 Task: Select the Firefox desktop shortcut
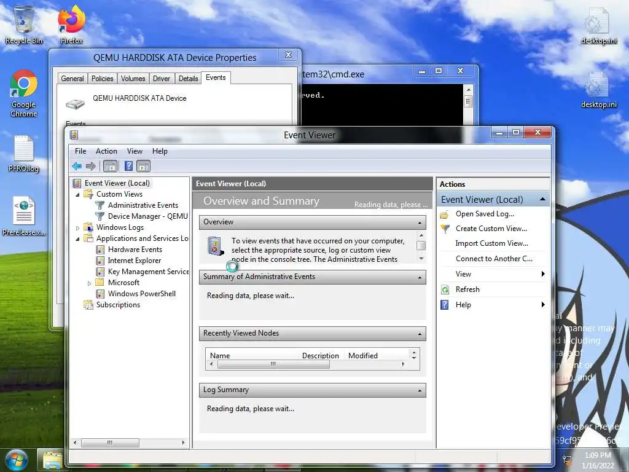click(x=72, y=25)
